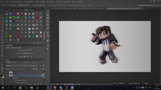Click the layer opacity value field

tap(40, 66)
